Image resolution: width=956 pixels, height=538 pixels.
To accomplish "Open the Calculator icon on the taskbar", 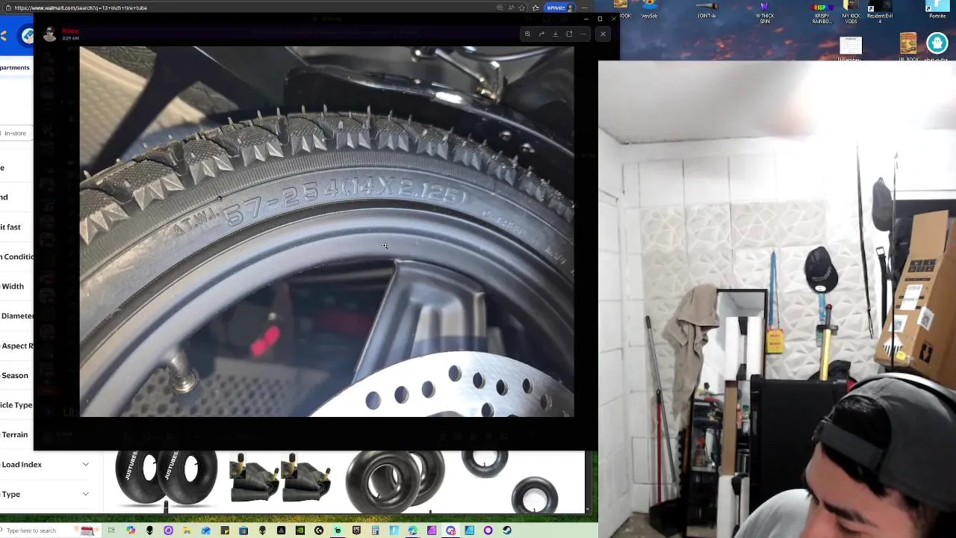I will pos(375,531).
